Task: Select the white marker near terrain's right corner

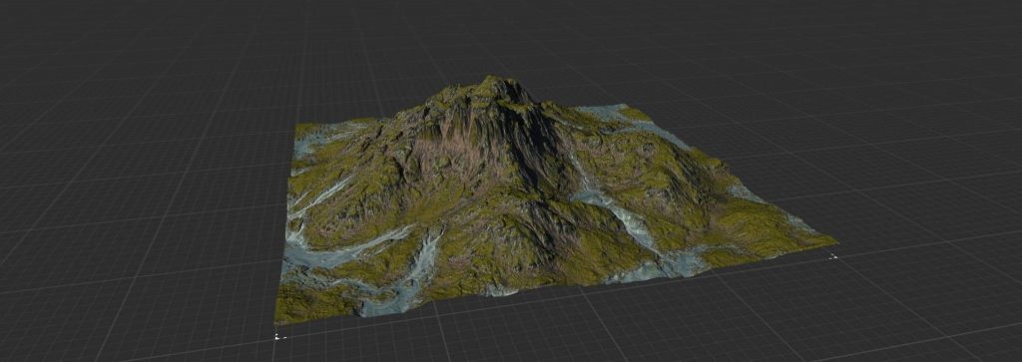Action: pyautogui.click(x=833, y=257)
